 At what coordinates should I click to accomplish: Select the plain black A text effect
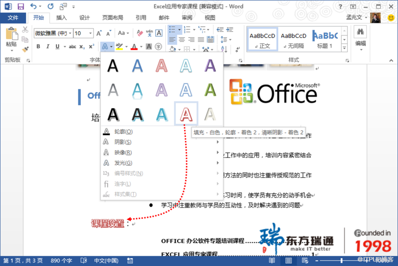(113, 66)
